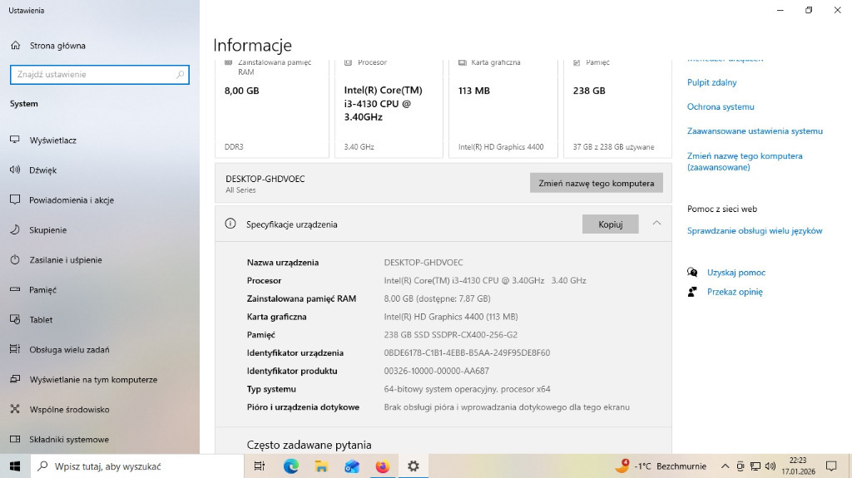
Task: Show hidden tray icons chevron
Action: pos(725,466)
